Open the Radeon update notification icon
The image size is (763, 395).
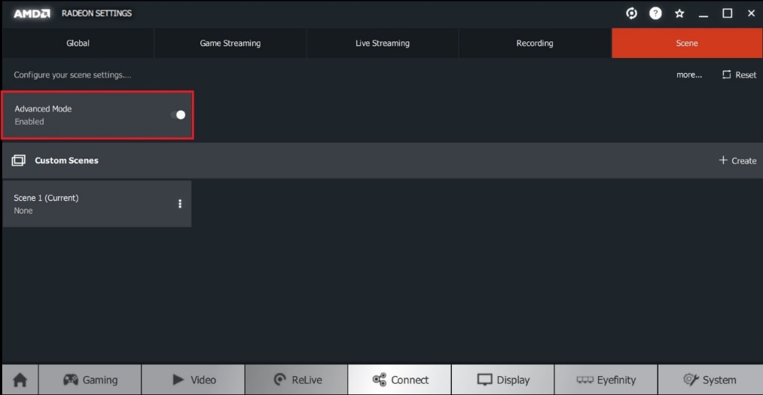[x=632, y=14]
